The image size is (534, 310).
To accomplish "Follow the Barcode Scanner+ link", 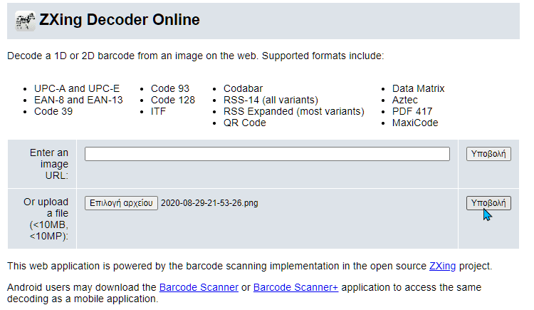I will (x=295, y=287).
